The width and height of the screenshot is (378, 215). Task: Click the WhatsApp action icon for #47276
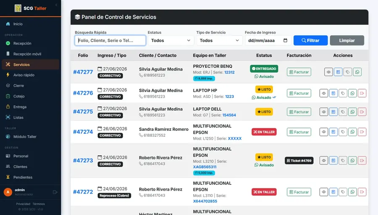point(352,93)
